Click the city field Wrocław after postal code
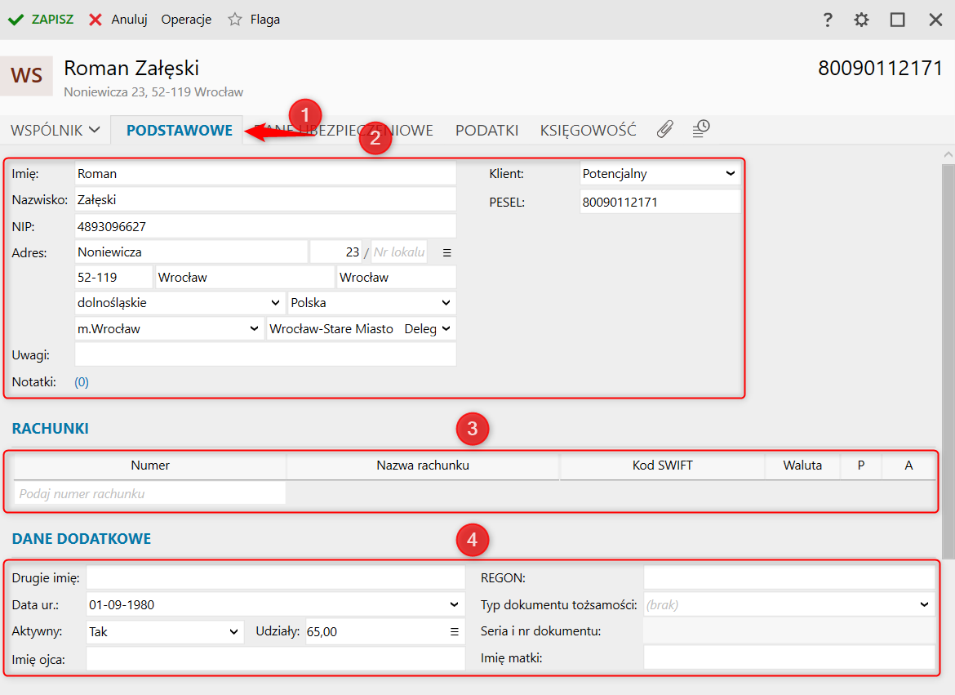This screenshot has height=695, width=955. pyautogui.click(x=245, y=278)
